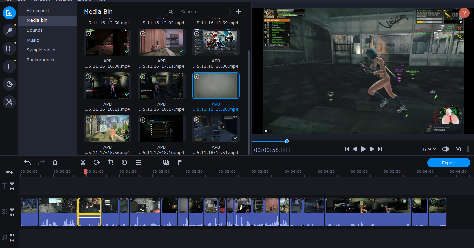
Task: Select the 5.11.16-17.11.mp4 thumbnail
Action: (x=161, y=42)
